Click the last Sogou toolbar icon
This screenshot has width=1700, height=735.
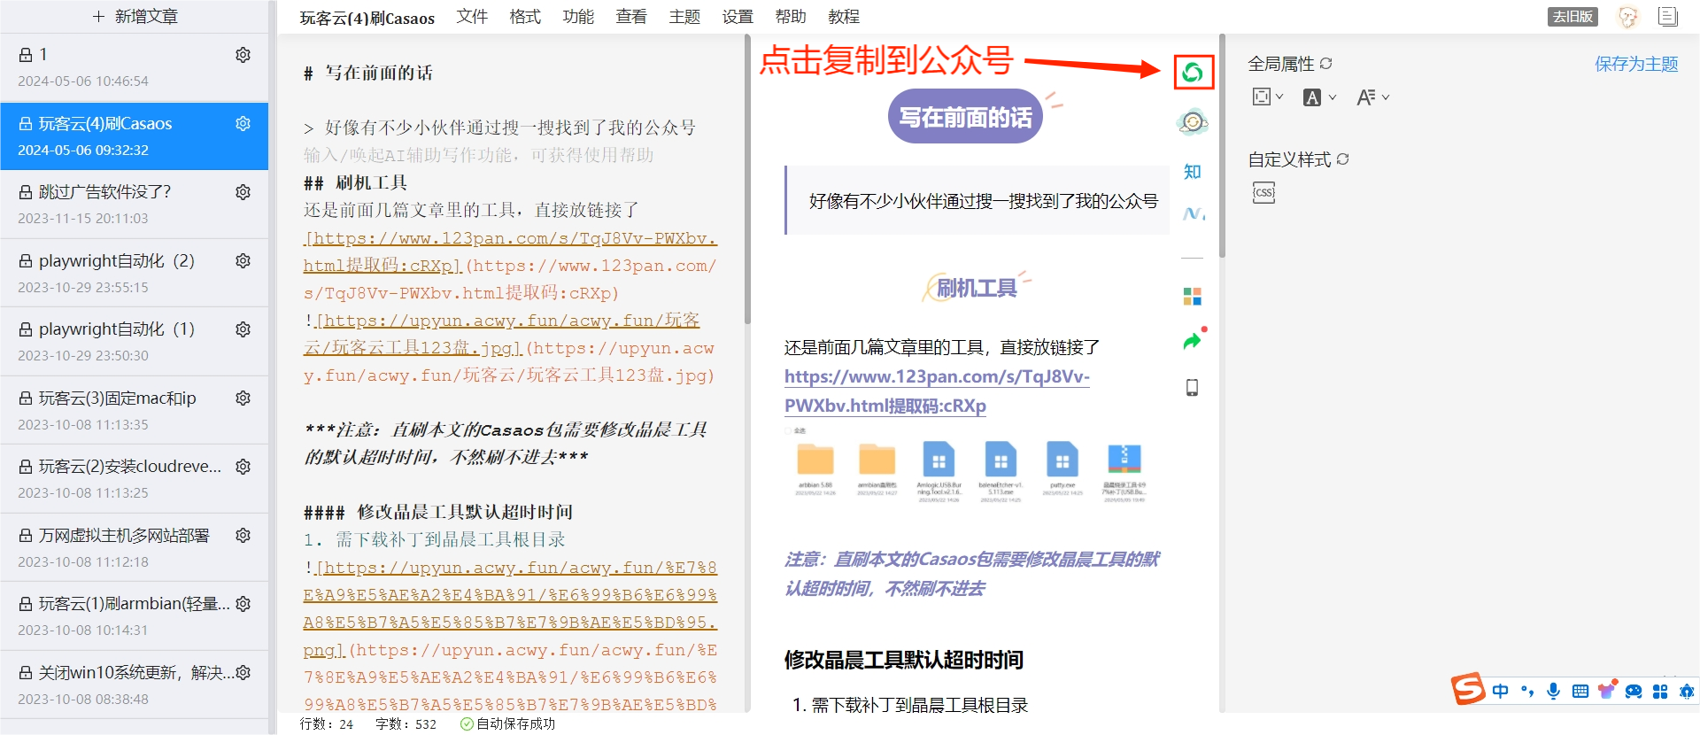(1687, 691)
